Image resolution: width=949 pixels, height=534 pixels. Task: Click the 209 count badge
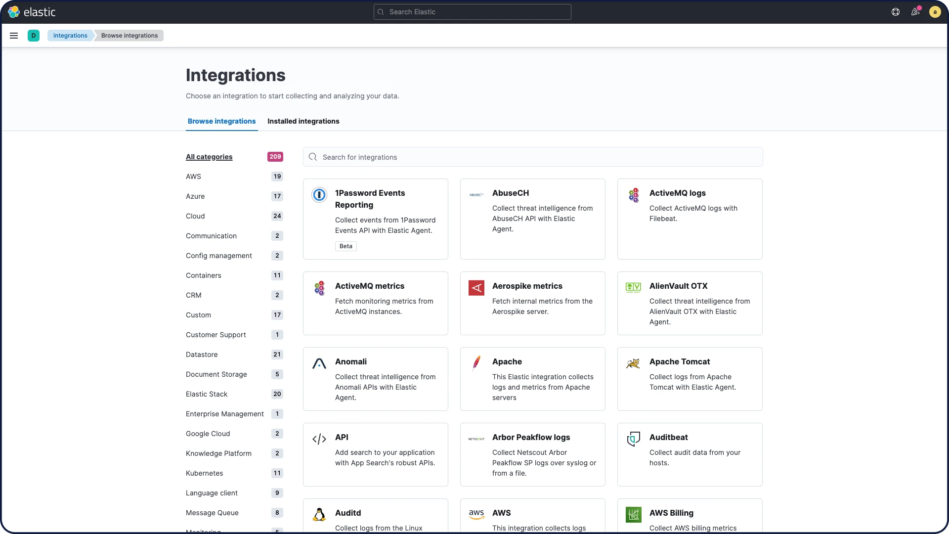coord(275,157)
